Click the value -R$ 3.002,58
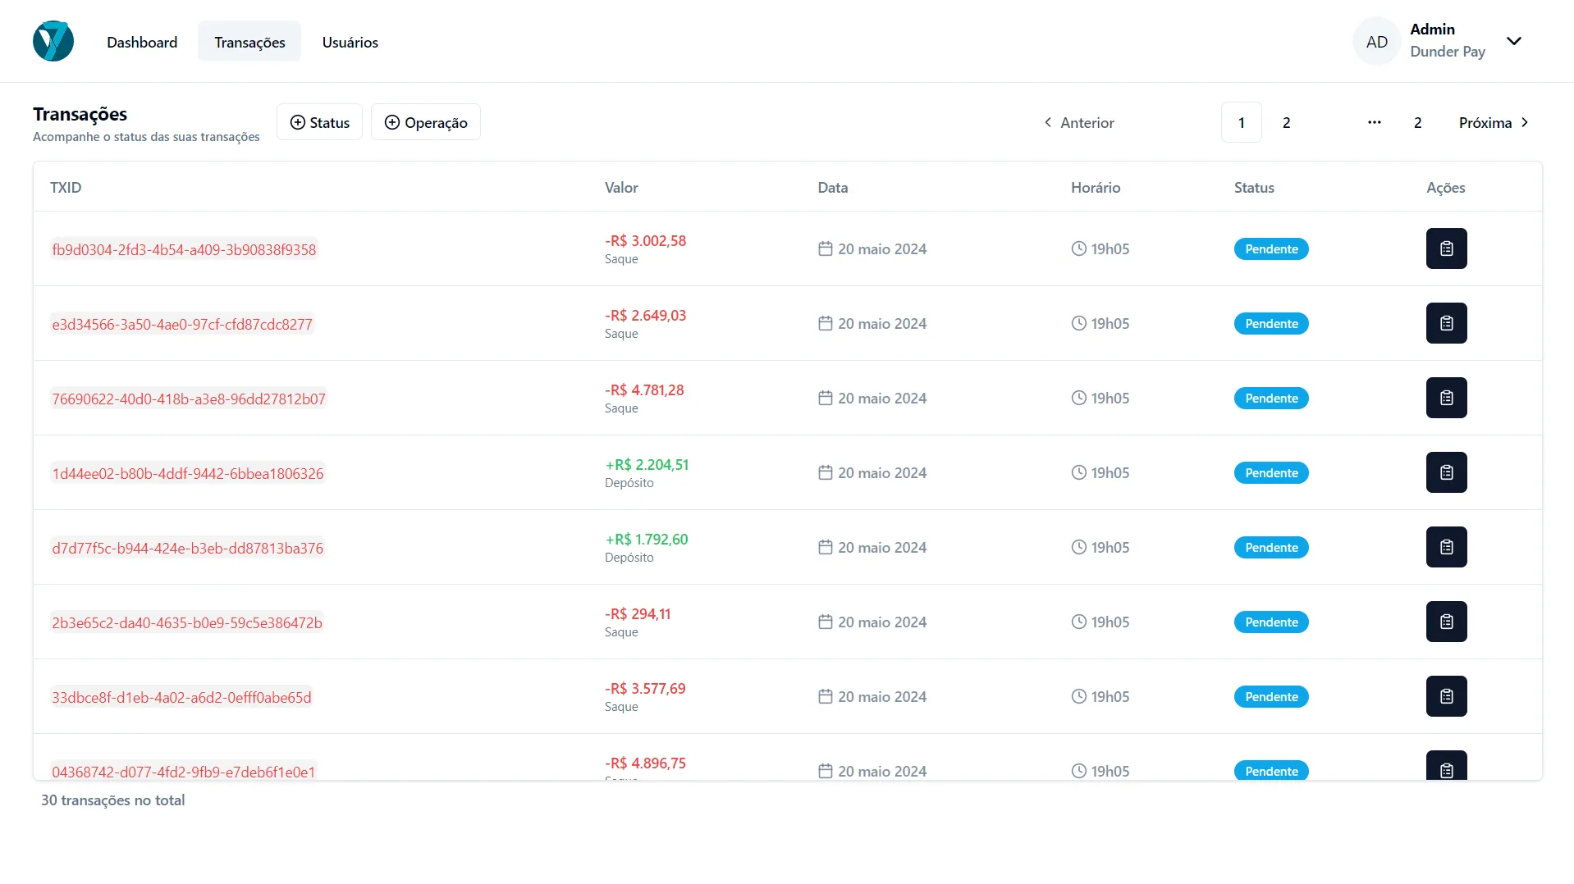Screen dimensions: 1574x884 tap(645, 240)
